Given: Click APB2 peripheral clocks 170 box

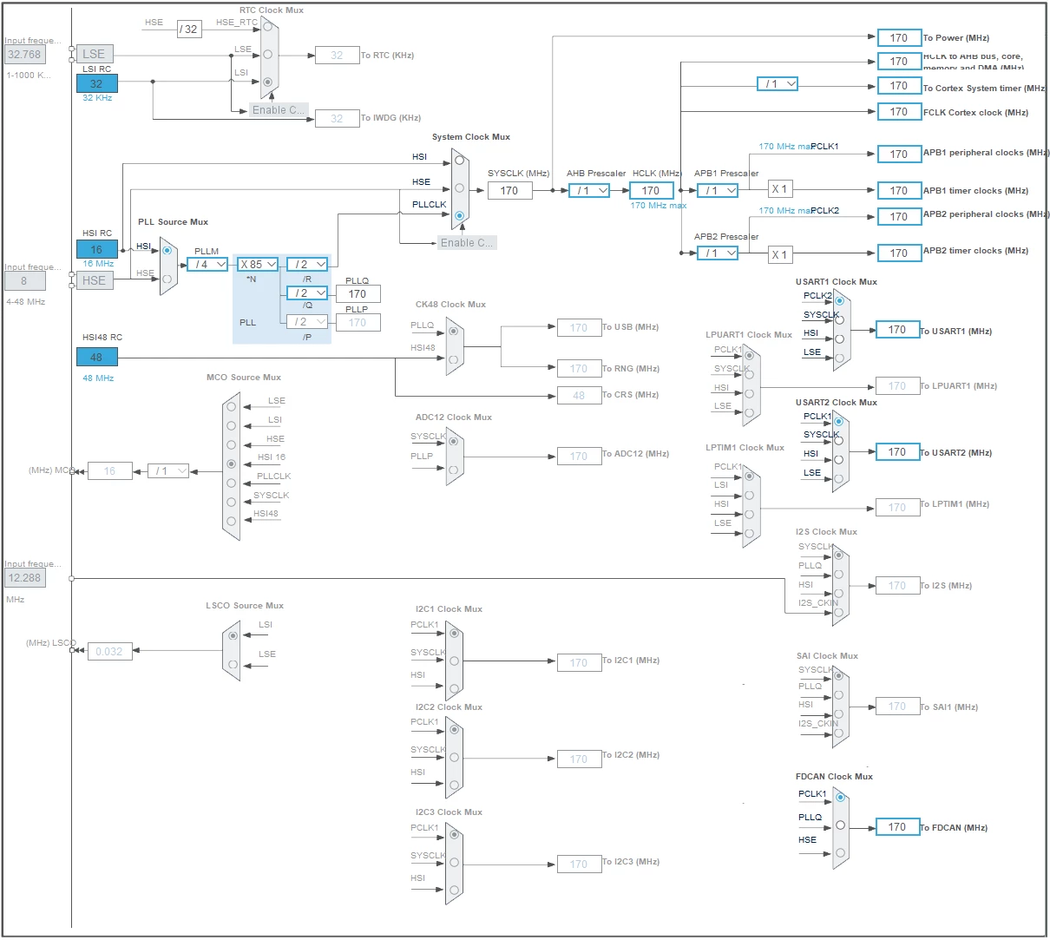Looking at the screenshot, I should coord(899,216).
